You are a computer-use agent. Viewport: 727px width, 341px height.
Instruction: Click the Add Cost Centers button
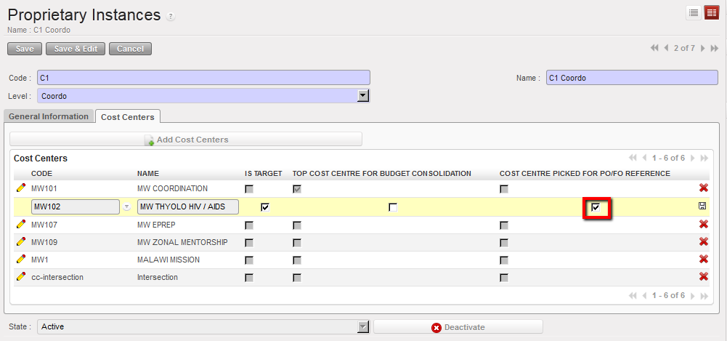[186, 140]
